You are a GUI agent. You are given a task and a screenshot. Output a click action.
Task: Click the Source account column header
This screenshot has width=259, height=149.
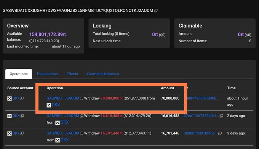pos(20,88)
